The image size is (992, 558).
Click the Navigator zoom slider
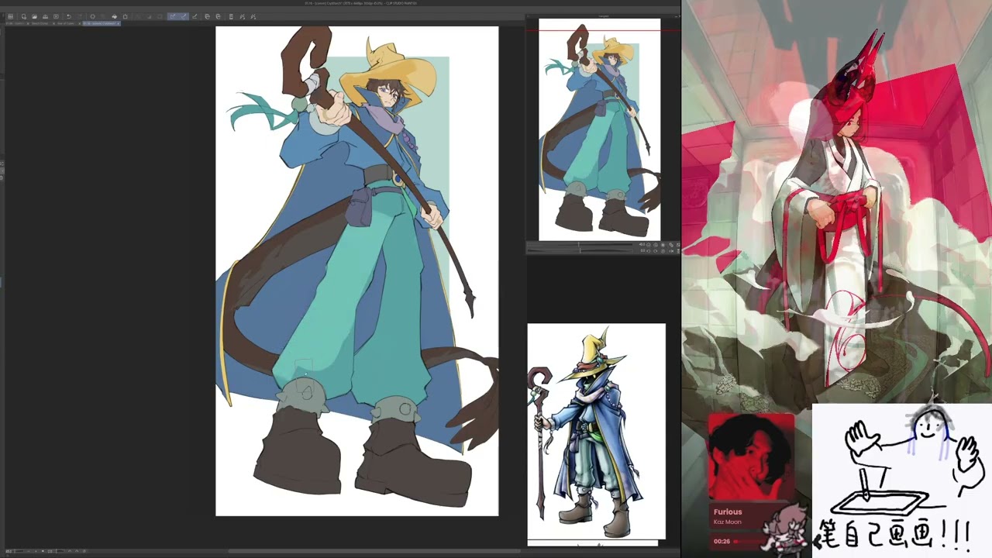coord(581,245)
